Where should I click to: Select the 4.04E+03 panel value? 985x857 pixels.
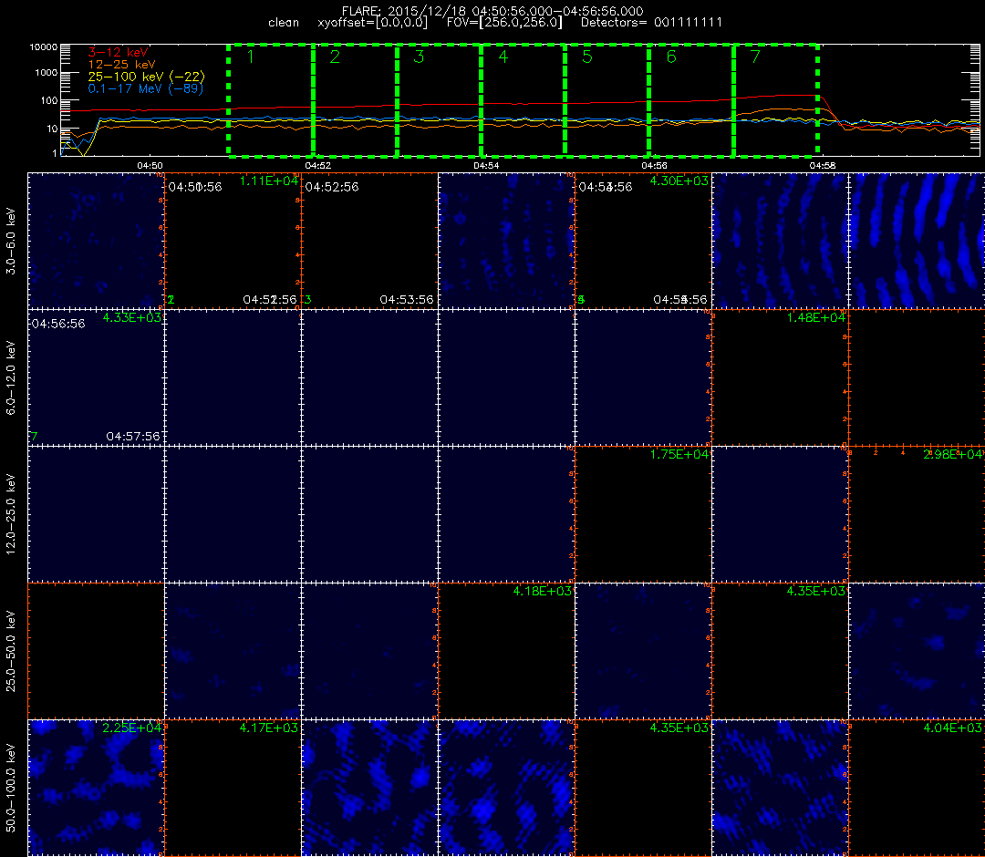pos(952,728)
